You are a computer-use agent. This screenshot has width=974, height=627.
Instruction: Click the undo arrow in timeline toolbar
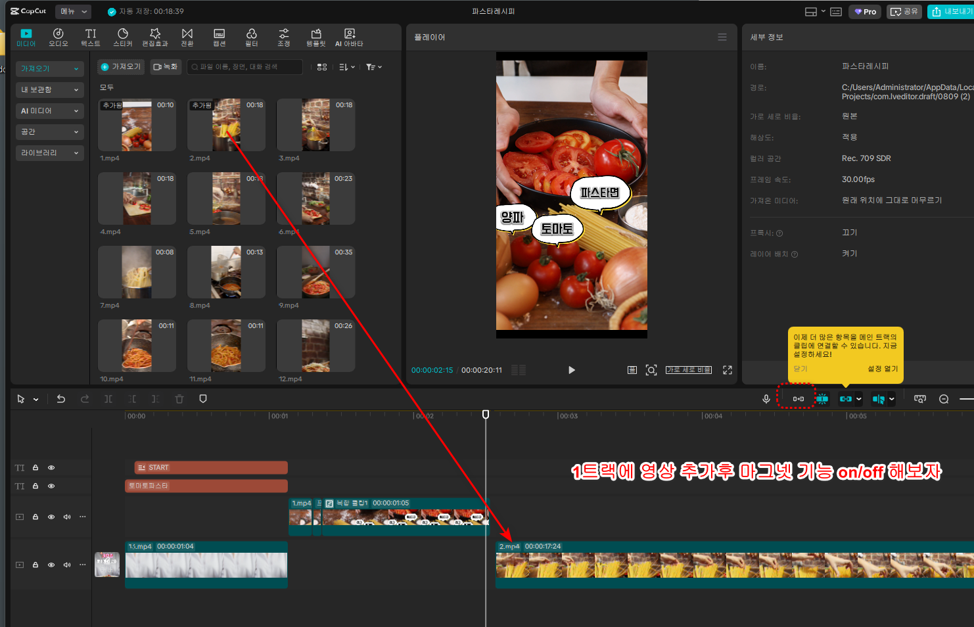[x=61, y=399]
